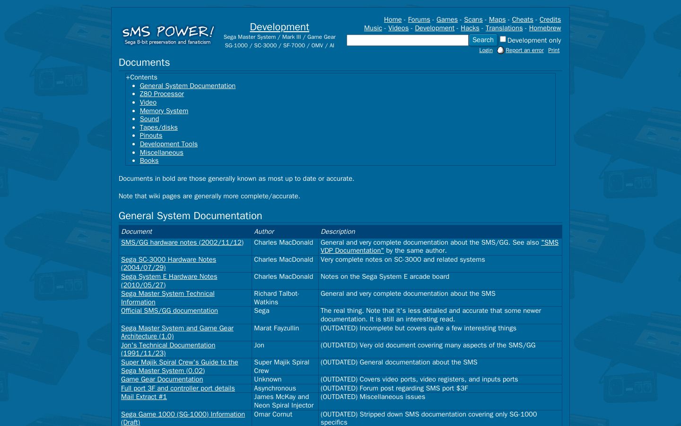681x426 pixels.
Task: Open the Scans section
Action: (473, 19)
